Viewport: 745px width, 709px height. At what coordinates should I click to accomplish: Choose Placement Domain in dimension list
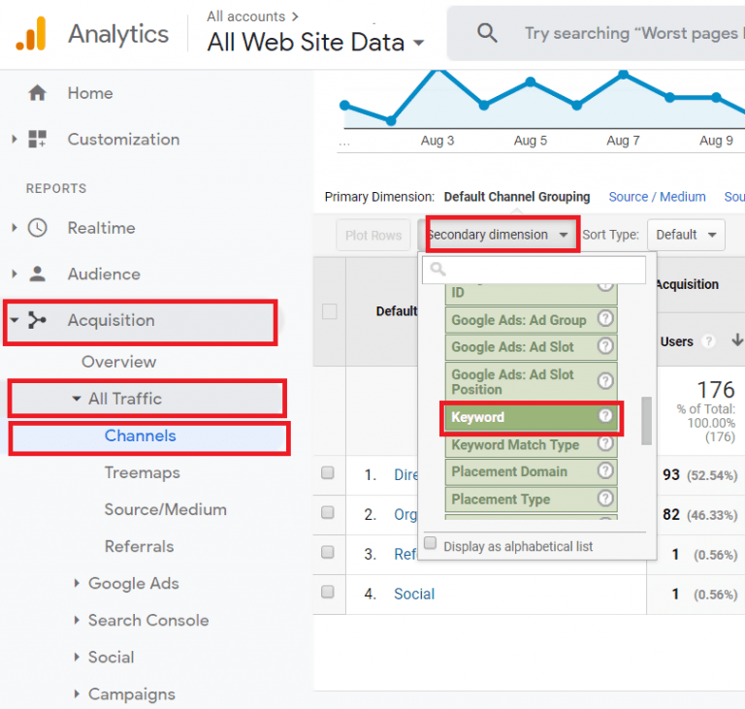click(x=509, y=471)
